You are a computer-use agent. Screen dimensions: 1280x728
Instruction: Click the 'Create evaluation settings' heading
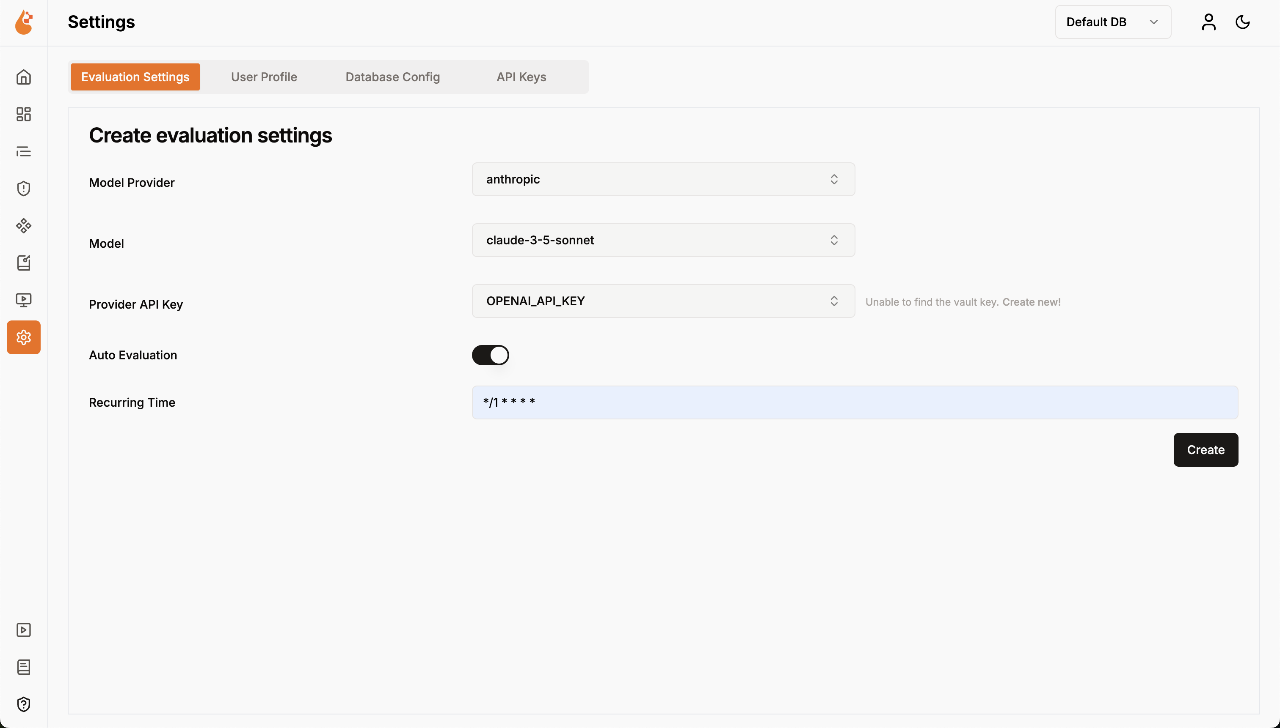click(210, 136)
